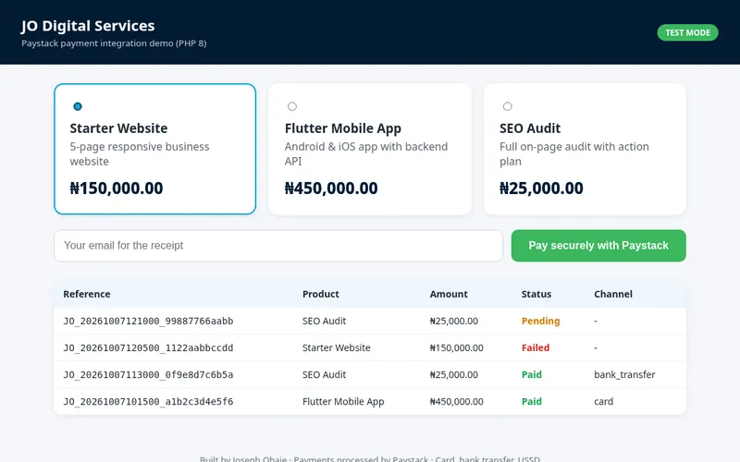Click the Full on-page audit description
The image size is (740, 462).
pos(573,153)
